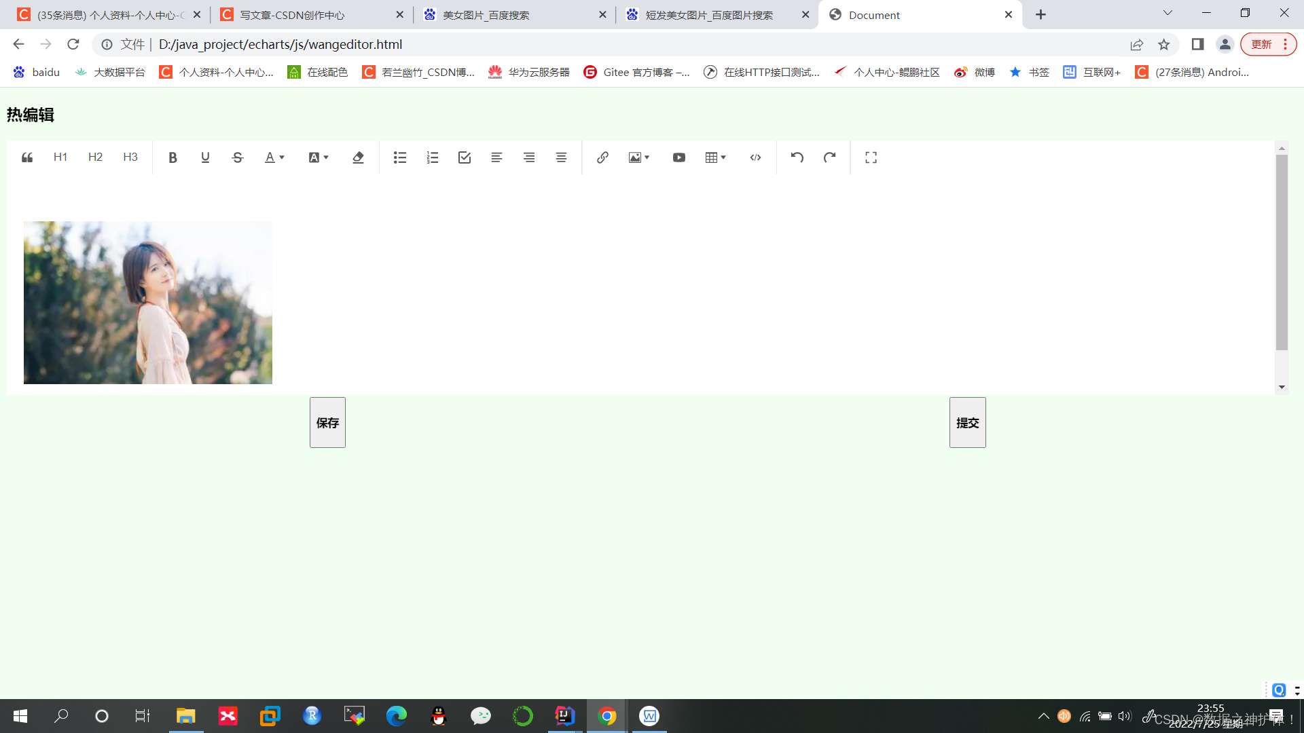The image size is (1304, 733).
Task: Show hidden system tray icons
Action: pyautogui.click(x=1044, y=716)
